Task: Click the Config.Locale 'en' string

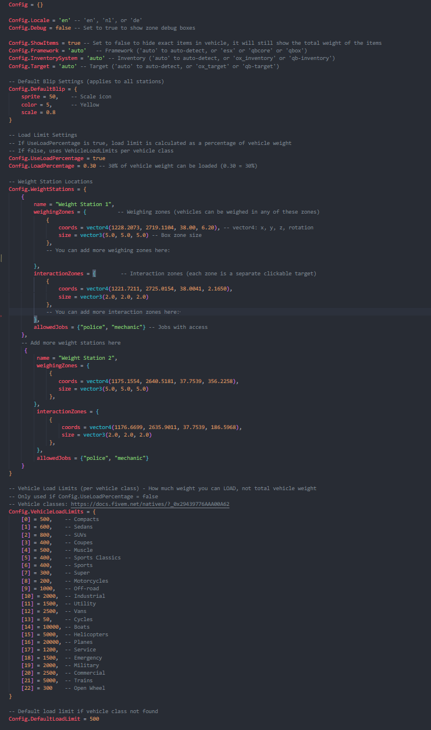Action: pos(65,20)
